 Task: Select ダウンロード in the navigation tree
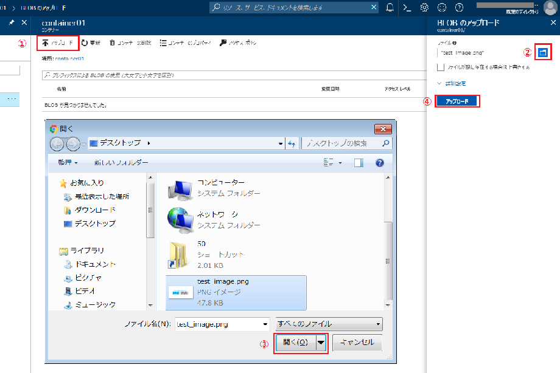pos(95,210)
